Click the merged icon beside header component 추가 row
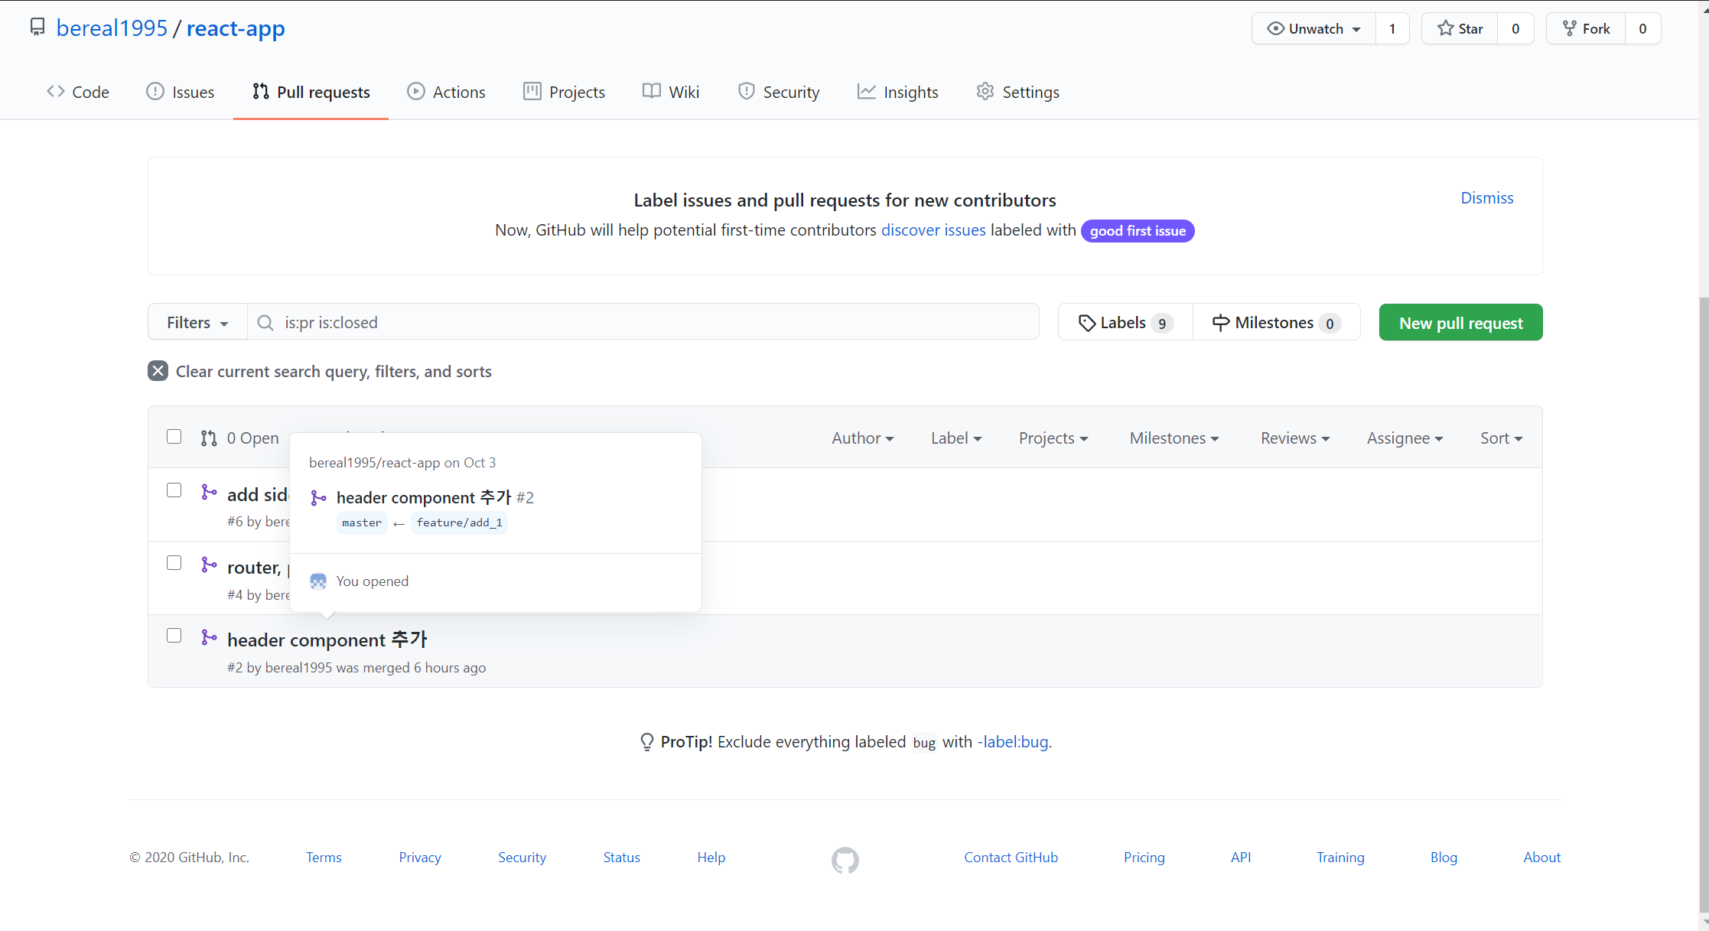Viewport: 1709px width, 931px height. pos(209,637)
